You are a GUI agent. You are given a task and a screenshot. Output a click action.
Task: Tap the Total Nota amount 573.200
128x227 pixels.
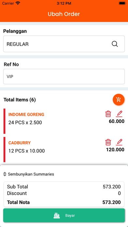coord(111,202)
